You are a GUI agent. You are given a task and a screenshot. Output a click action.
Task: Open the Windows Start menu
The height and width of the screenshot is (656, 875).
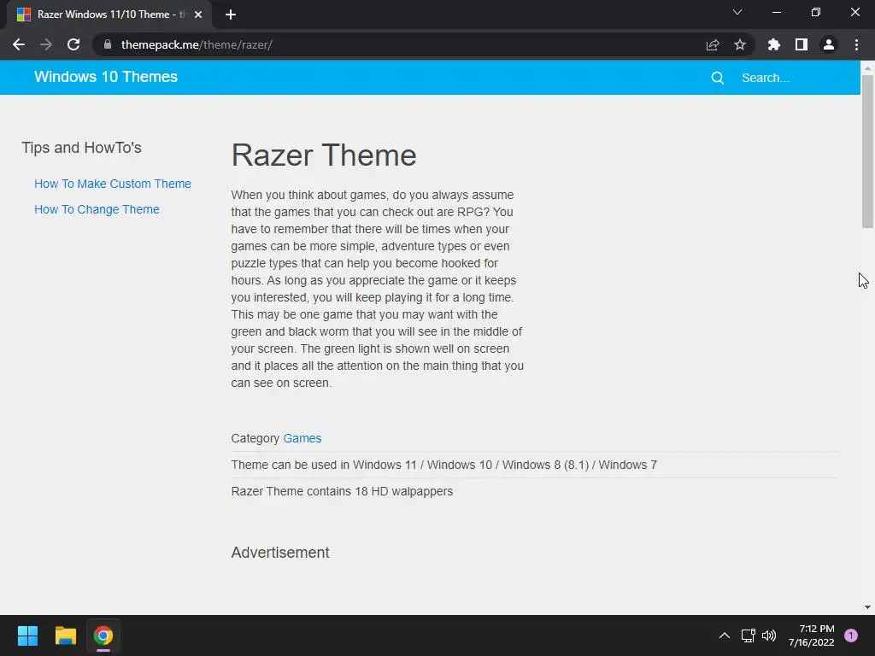pyautogui.click(x=27, y=635)
